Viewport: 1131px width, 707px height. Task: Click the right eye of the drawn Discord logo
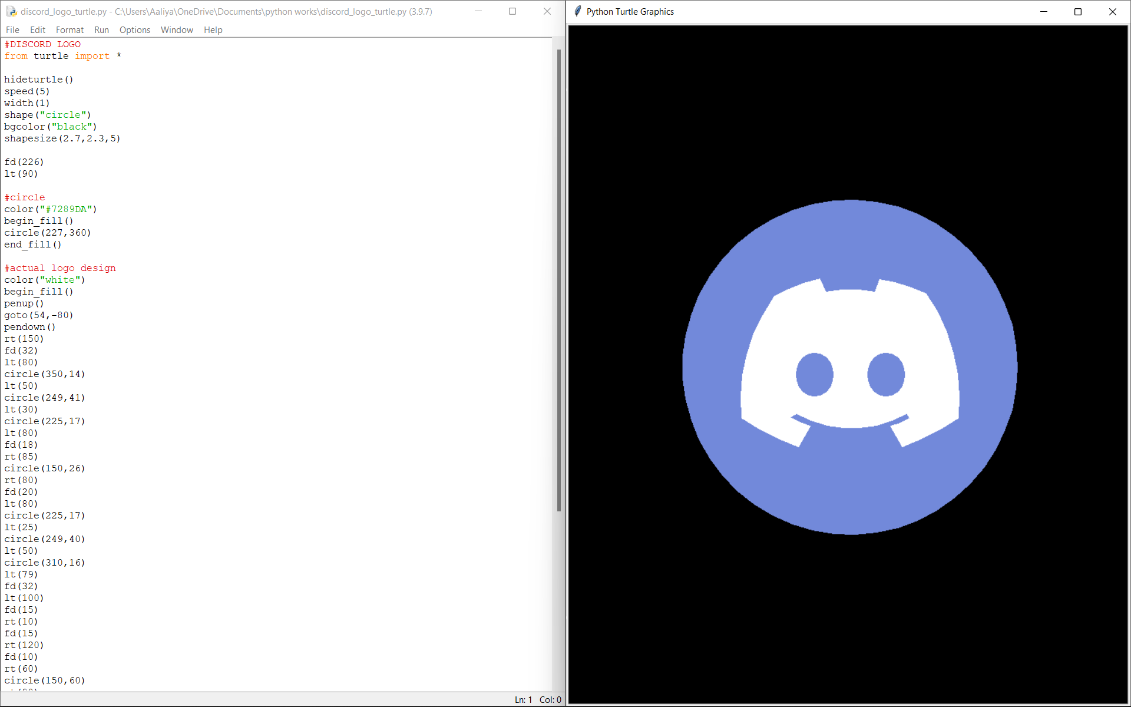tap(886, 374)
